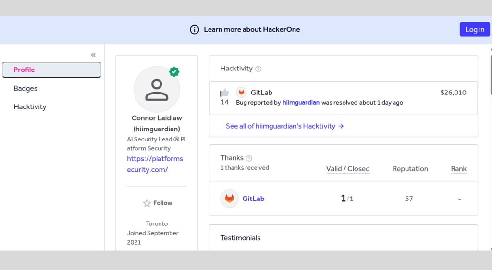The height and width of the screenshot is (270, 492).
Task: Click the Hacktivity help question icon
Action: (258, 69)
